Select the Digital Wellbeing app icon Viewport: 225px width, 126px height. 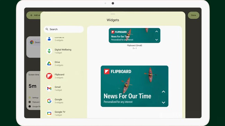tap(49, 51)
